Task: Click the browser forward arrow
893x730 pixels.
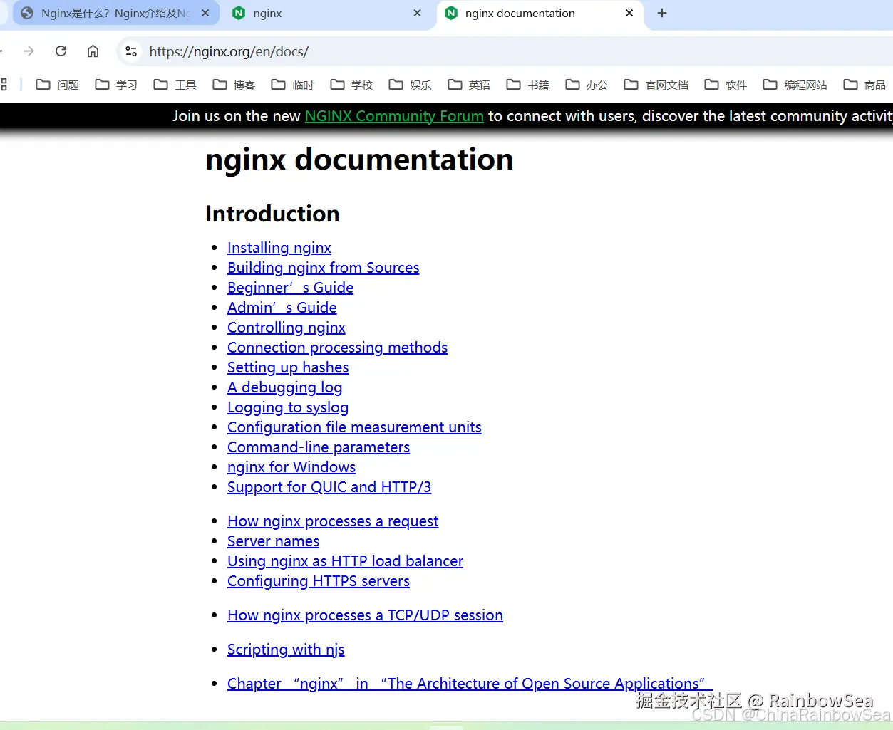Action: point(29,51)
